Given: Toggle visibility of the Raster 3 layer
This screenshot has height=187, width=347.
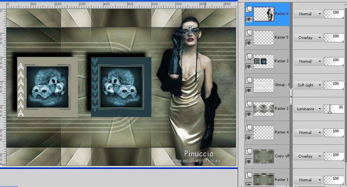Looking at the screenshot, I should (249, 66).
